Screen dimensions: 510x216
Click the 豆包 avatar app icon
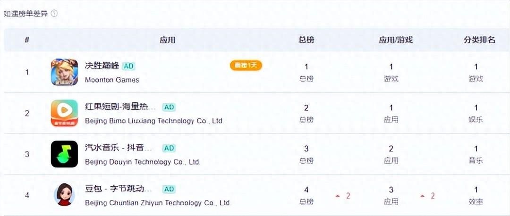point(64,194)
